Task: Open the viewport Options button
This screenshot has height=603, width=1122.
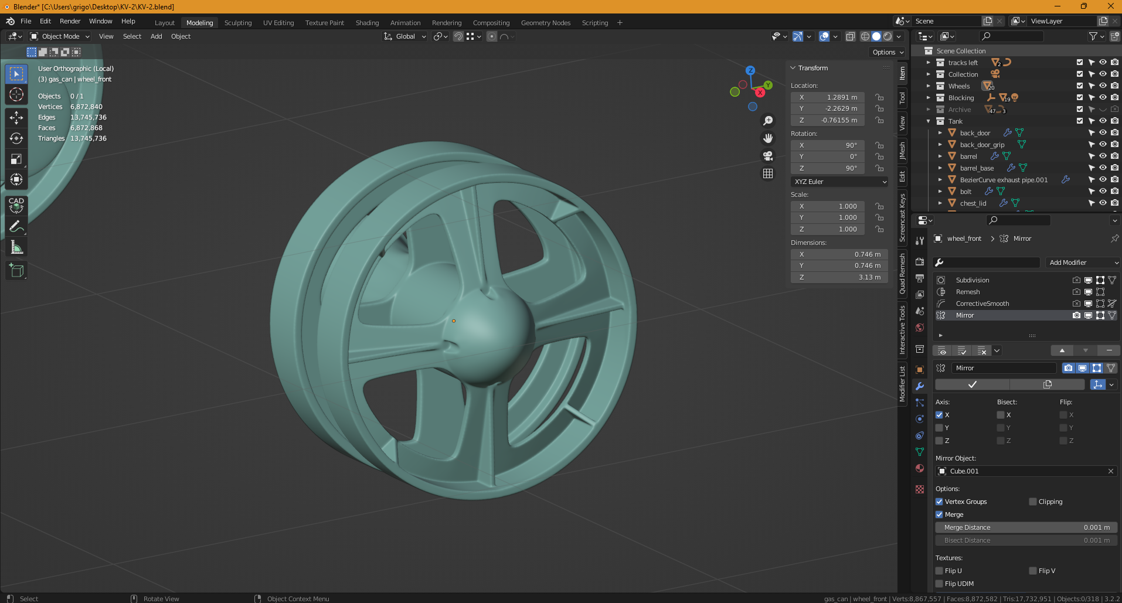Action: (x=888, y=52)
